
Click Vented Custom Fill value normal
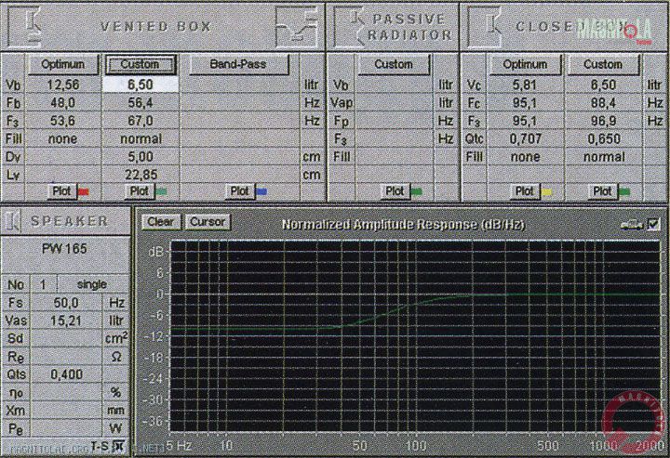[141, 138]
